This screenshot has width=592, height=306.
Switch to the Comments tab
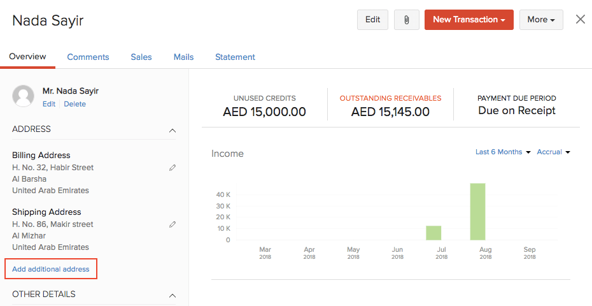click(88, 57)
